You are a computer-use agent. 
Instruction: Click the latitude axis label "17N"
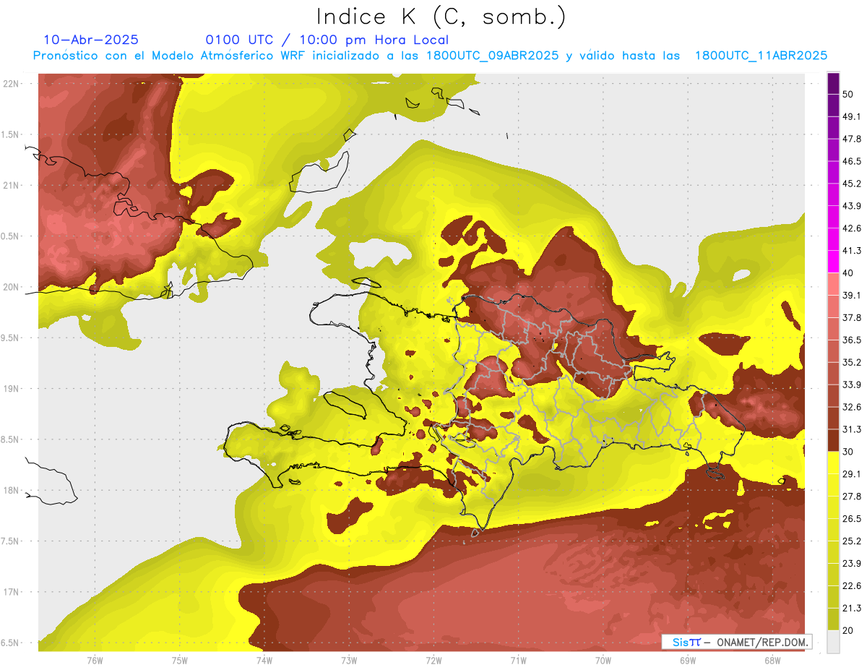(12, 593)
